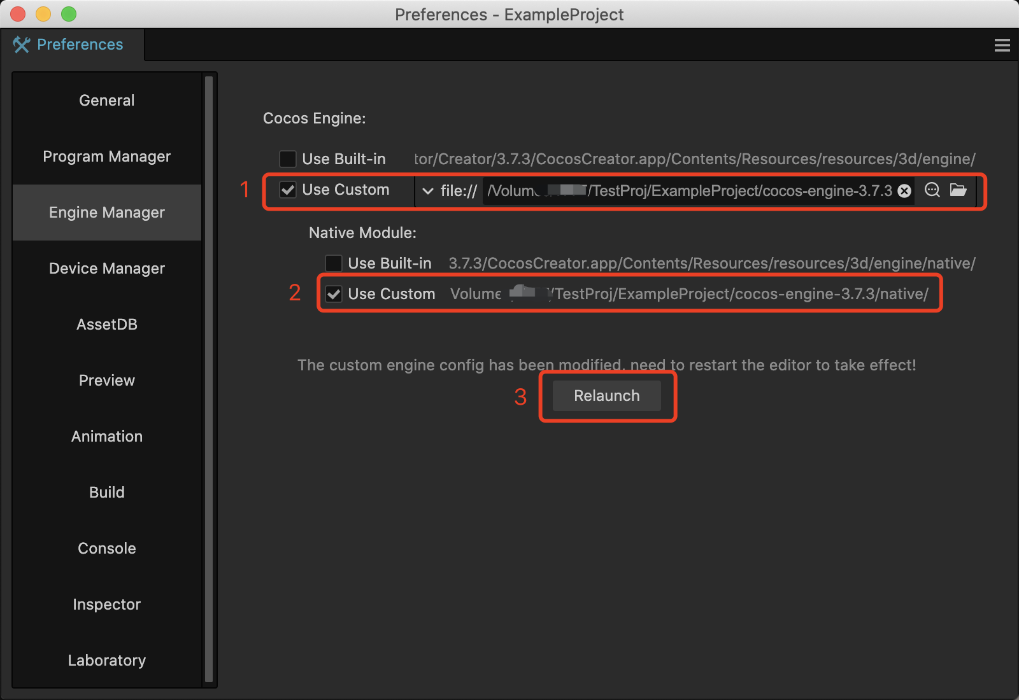
Task: Click the Cocos Engine: heading
Action: (x=315, y=118)
